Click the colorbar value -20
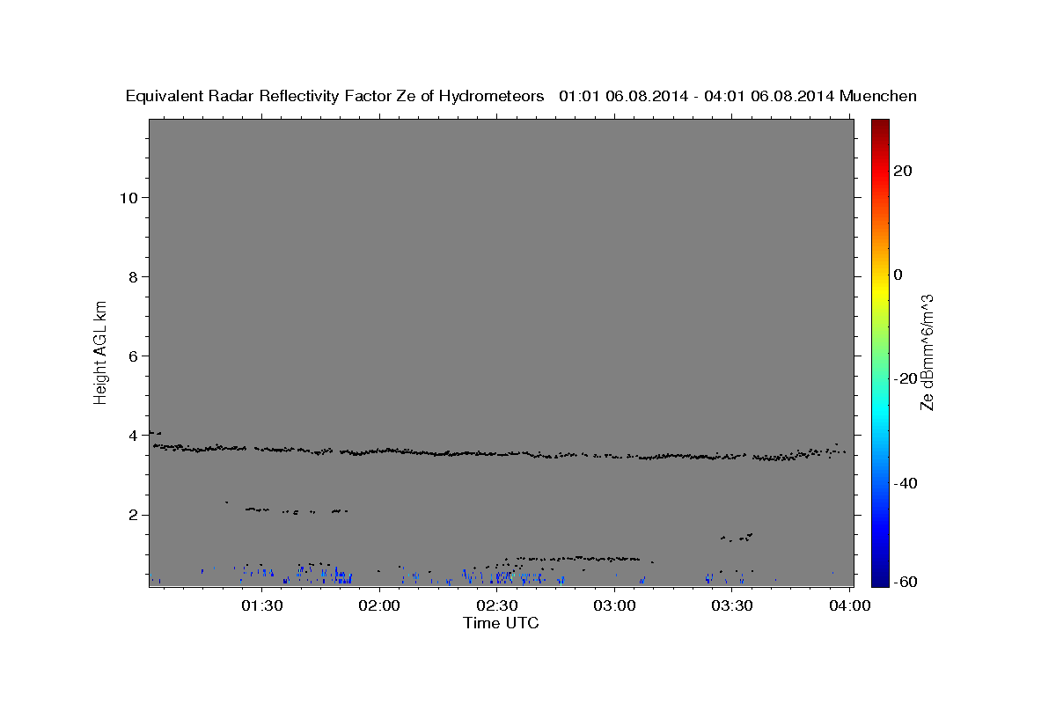1056x704 pixels. (x=904, y=378)
